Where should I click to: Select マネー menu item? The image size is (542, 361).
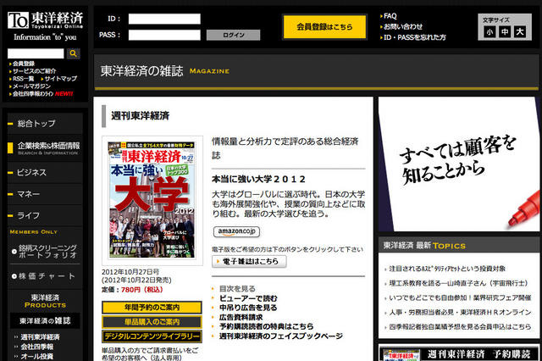45,194
